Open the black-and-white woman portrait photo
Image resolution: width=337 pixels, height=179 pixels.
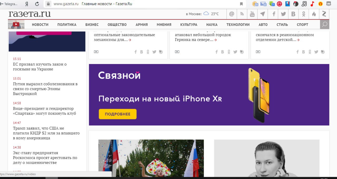(x=267, y=158)
